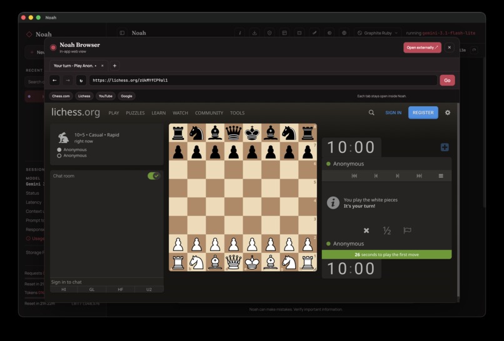Click the rabbit Rapid game icon

(63, 138)
